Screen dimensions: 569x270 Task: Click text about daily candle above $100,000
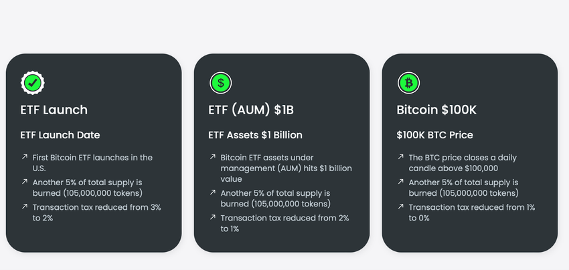tap(462, 163)
